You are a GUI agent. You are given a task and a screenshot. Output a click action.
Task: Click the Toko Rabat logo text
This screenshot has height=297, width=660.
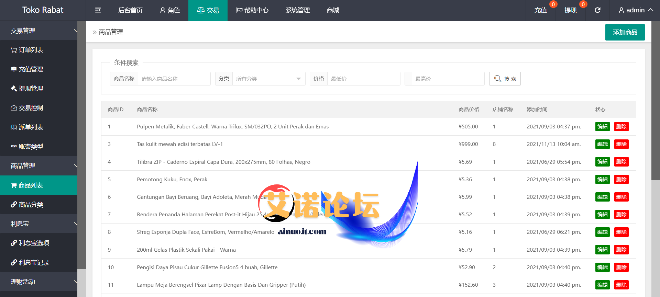point(43,10)
